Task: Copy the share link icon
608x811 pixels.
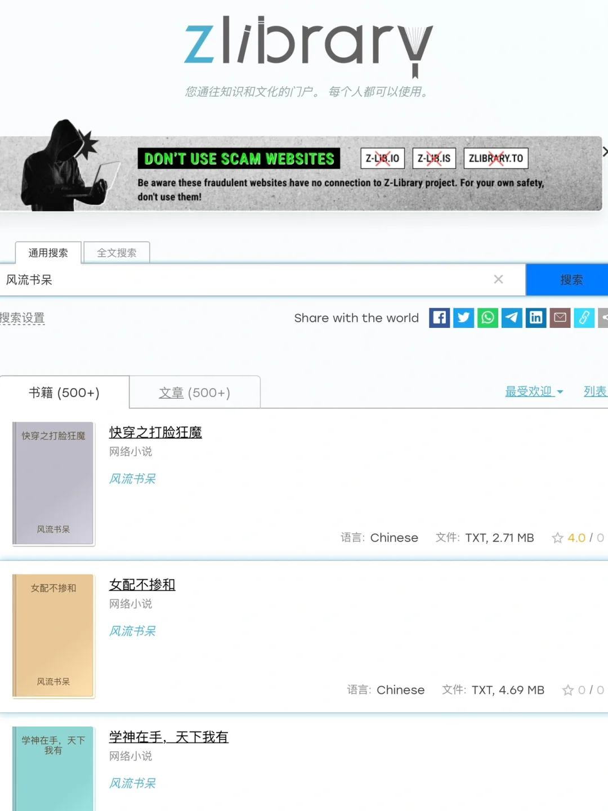Action: point(584,318)
